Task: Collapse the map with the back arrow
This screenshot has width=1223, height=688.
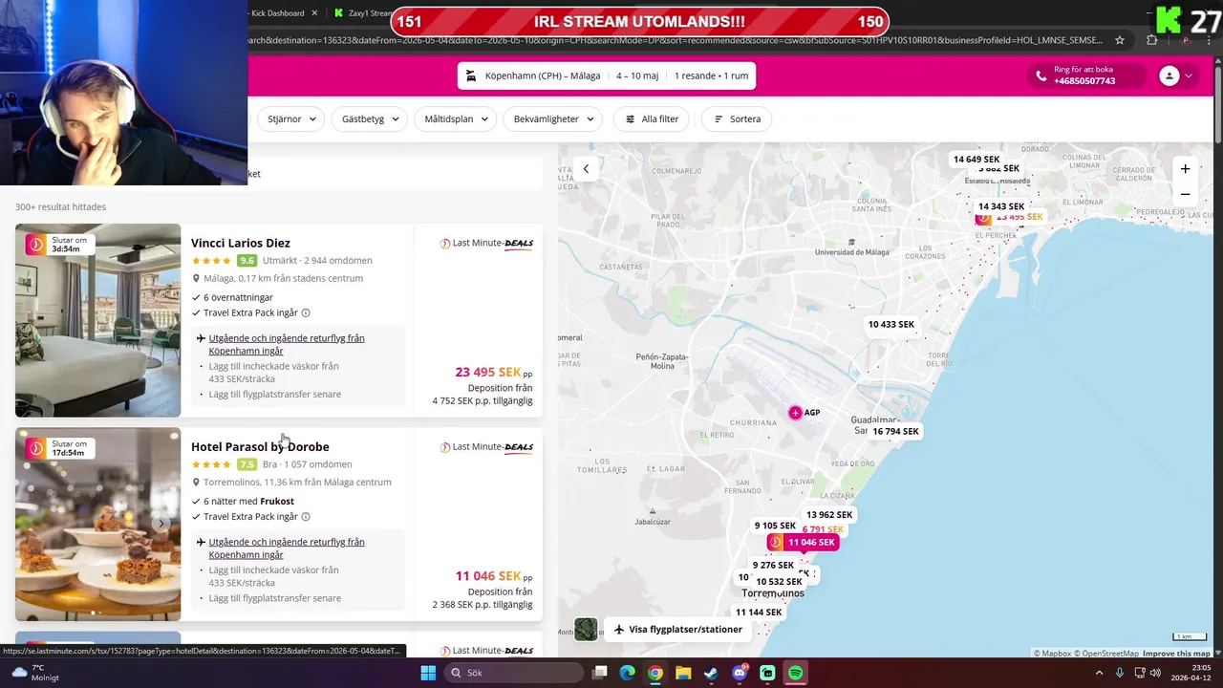Action: (586, 169)
